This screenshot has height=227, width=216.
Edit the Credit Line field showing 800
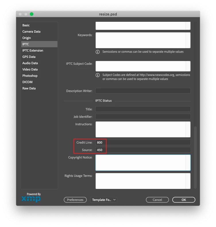tap(143, 142)
